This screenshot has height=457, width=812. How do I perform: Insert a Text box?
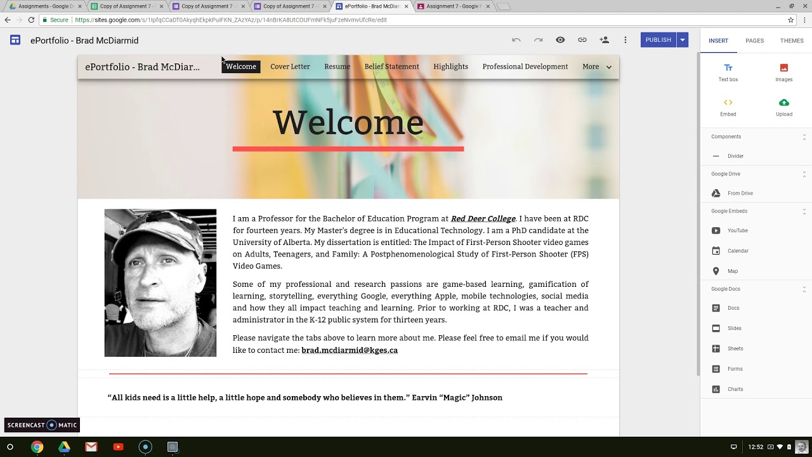(x=728, y=72)
